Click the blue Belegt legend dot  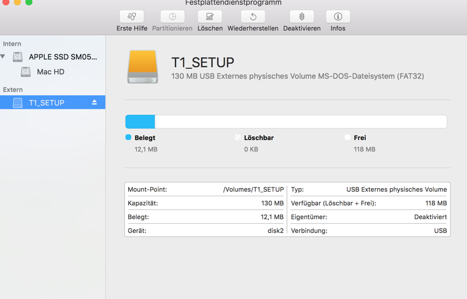pyautogui.click(x=128, y=137)
